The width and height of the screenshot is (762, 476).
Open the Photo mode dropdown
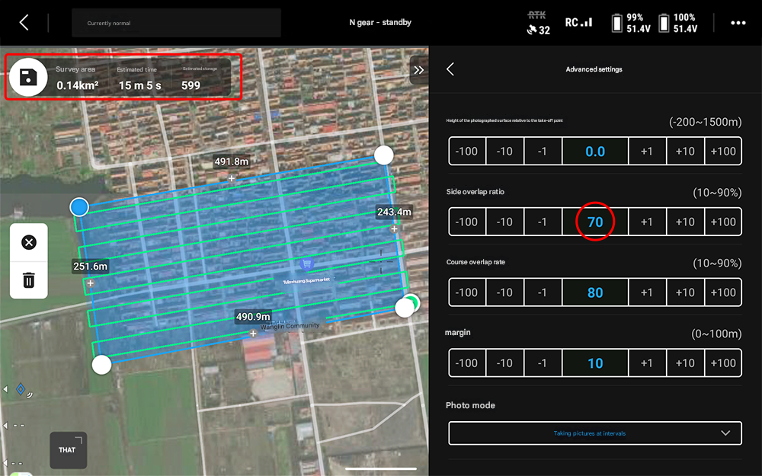(x=594, y=433)
